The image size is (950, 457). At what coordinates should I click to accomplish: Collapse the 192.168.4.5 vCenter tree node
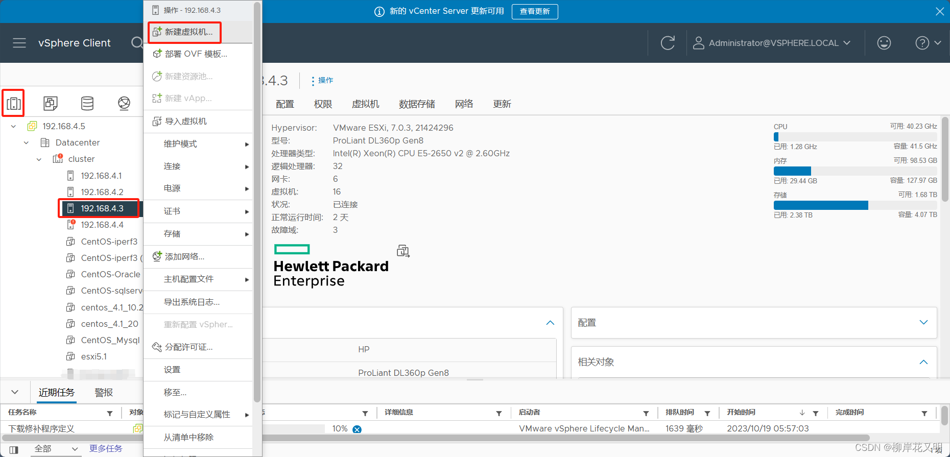point(13,126)
